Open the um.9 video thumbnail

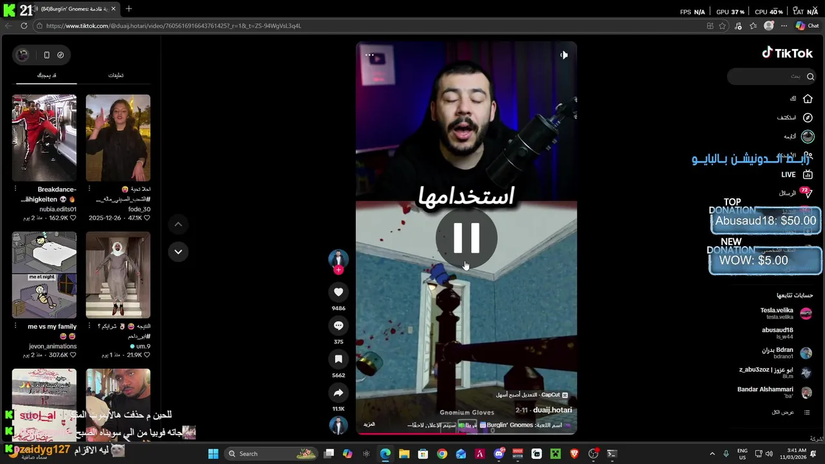(x=118, y=275)
